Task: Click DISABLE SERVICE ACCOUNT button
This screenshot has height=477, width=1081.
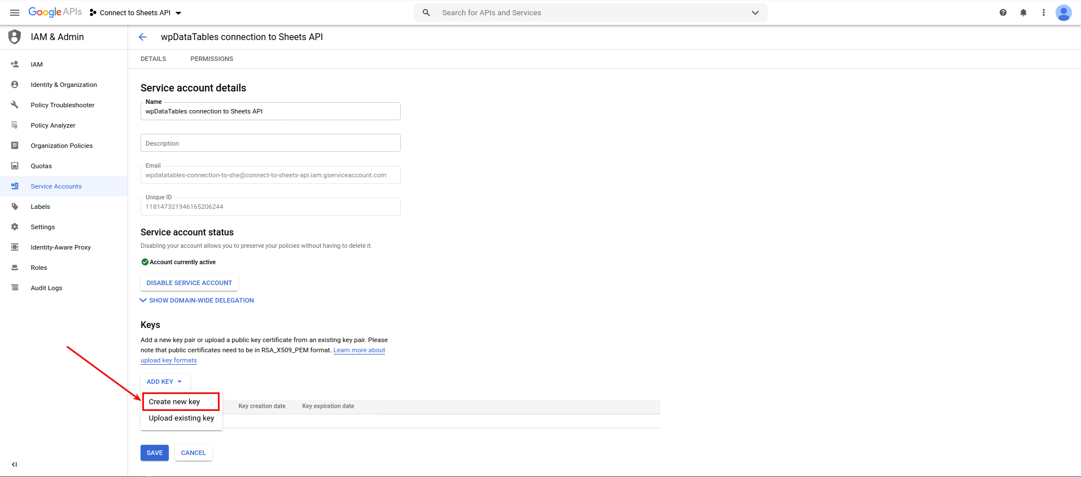Action: click(x=189, y=283)
